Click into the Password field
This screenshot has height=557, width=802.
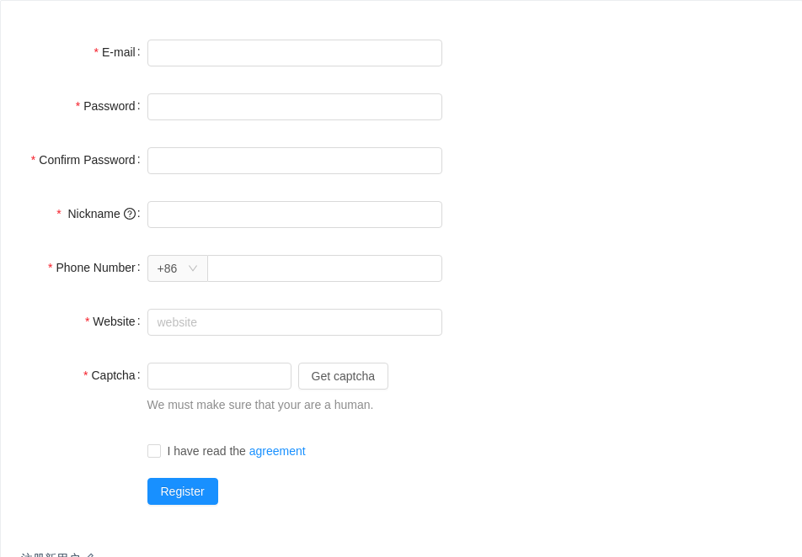pyautogui.click(x=294, y=107)
